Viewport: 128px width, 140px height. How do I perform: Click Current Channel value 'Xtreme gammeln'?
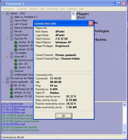click(66, 55)
